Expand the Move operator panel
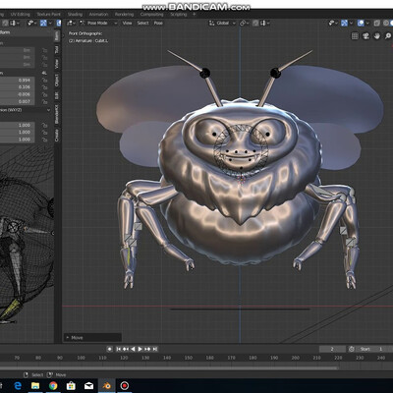393x393 pixels. click(92, 337)
